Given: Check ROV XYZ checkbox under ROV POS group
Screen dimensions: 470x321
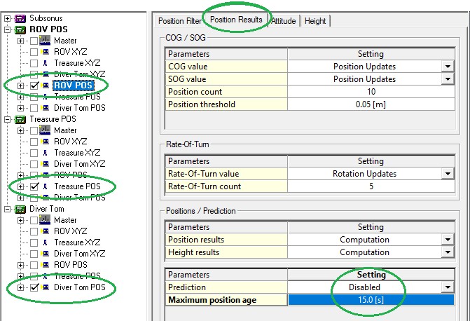Looking at the screenshot, I should click(34, 52).
